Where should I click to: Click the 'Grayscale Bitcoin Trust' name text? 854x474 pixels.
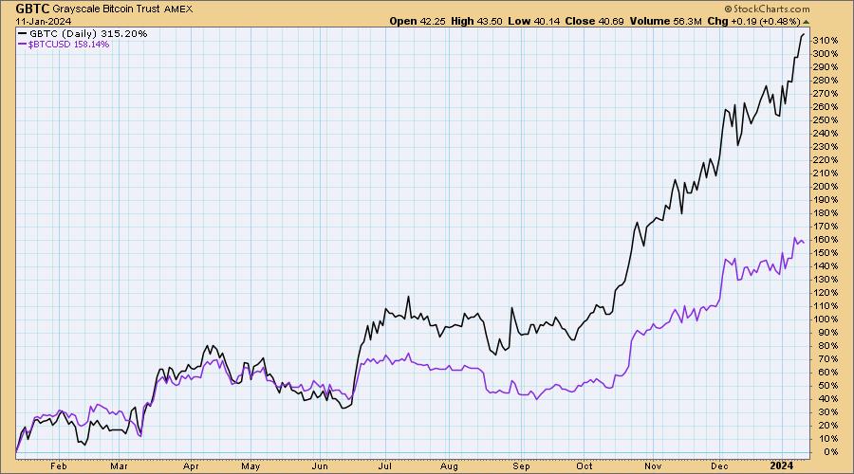106,9
